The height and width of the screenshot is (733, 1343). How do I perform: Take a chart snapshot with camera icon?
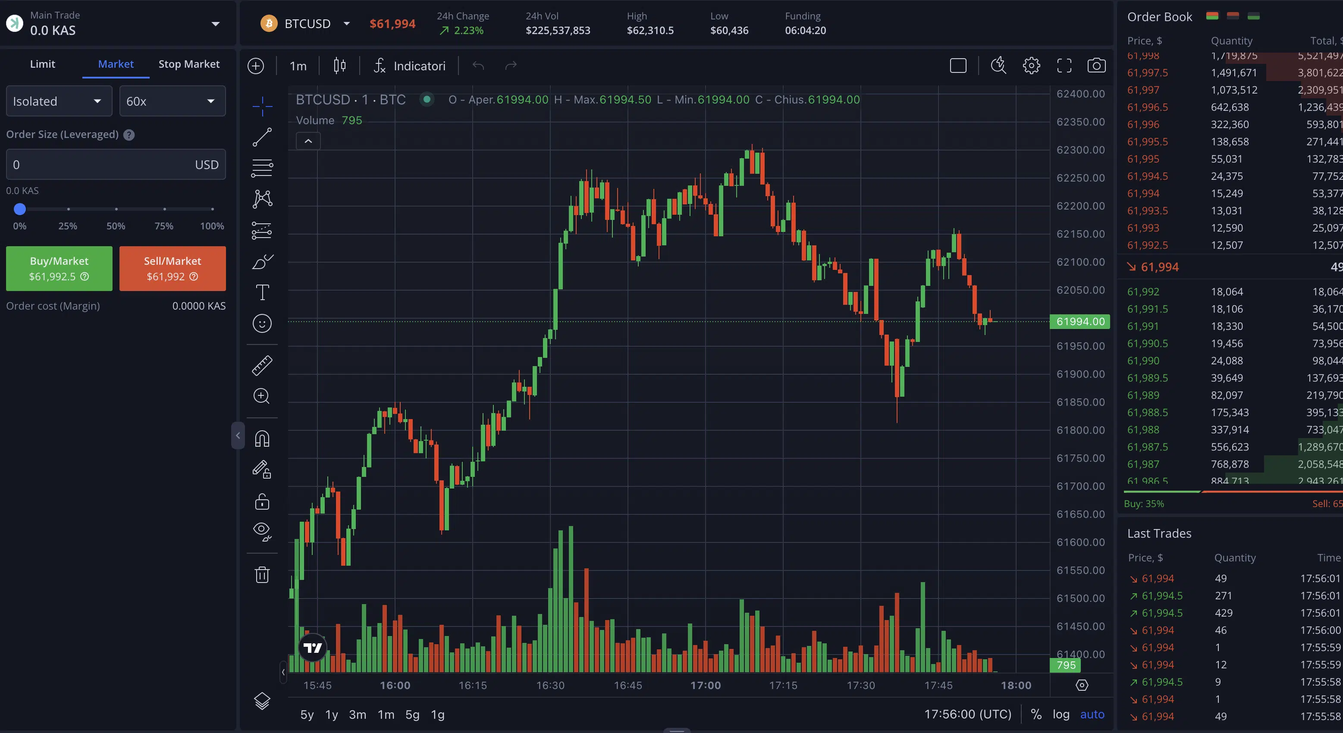tap(1096, 66)
